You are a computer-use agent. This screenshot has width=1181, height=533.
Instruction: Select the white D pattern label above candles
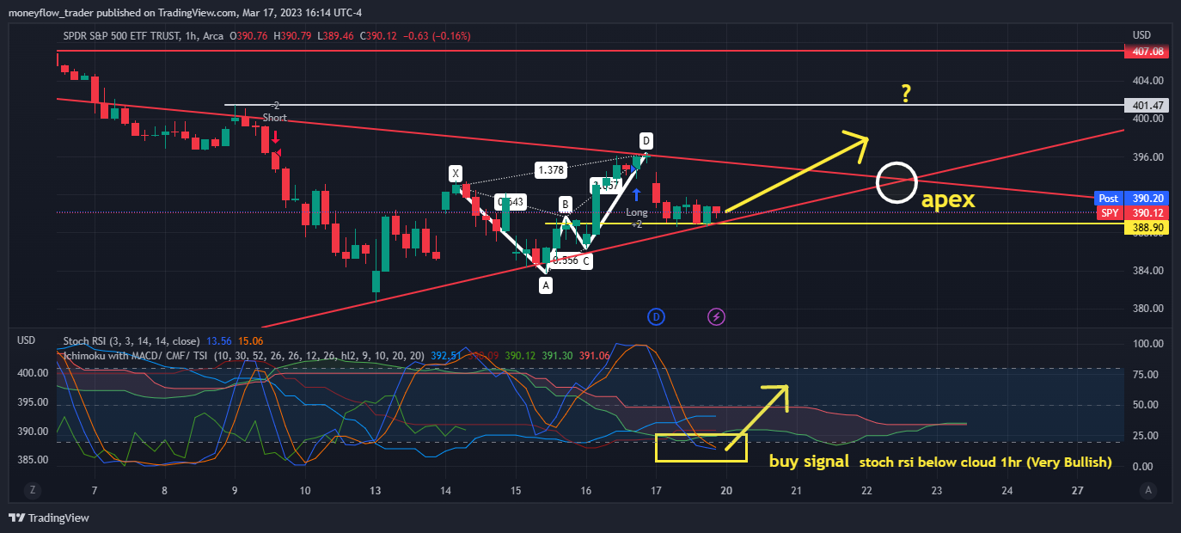click(x=646, y=140)
